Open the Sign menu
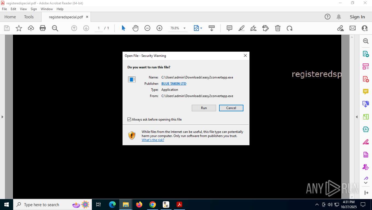The image size is (372, 210). pyautogui.click(x=34, y=9)
